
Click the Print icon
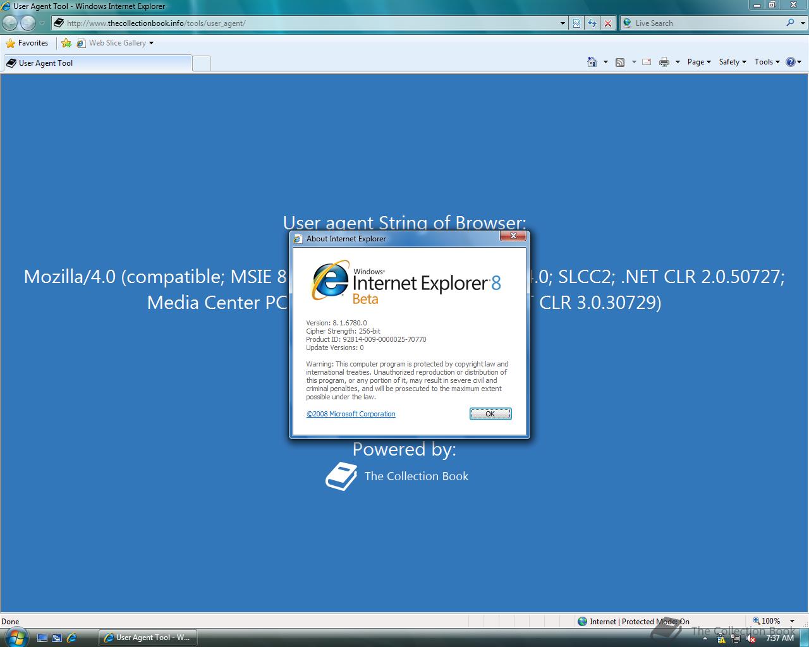[x=664, y=62]
